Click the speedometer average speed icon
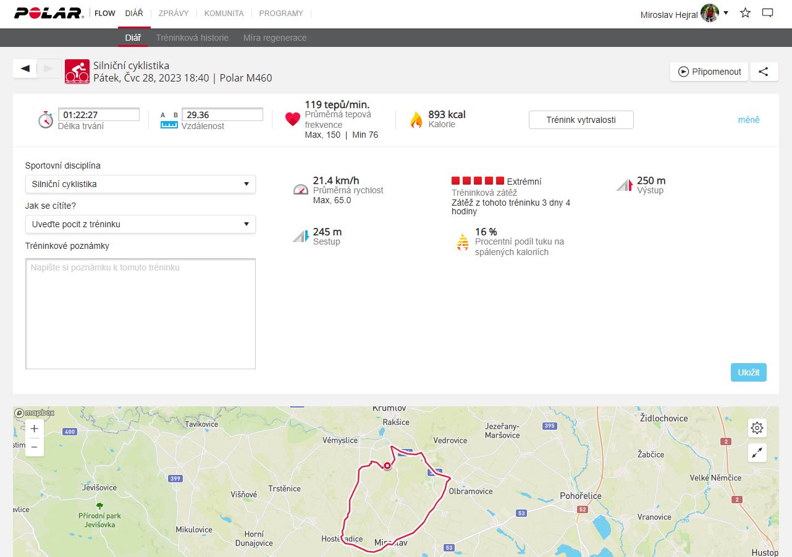Viewport: 792px width, 557px height. [300, 190]
